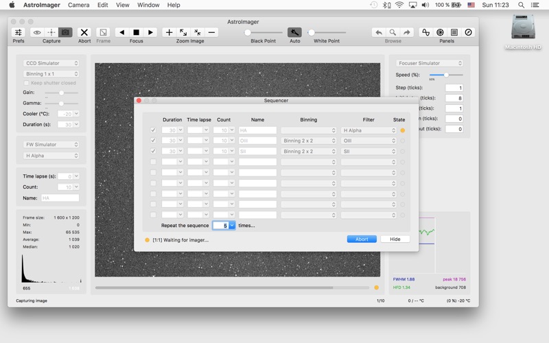Viewport: 549px width, 343px height.
Task: Open Notification Center list icon
Action: click(x=535, y=5)
